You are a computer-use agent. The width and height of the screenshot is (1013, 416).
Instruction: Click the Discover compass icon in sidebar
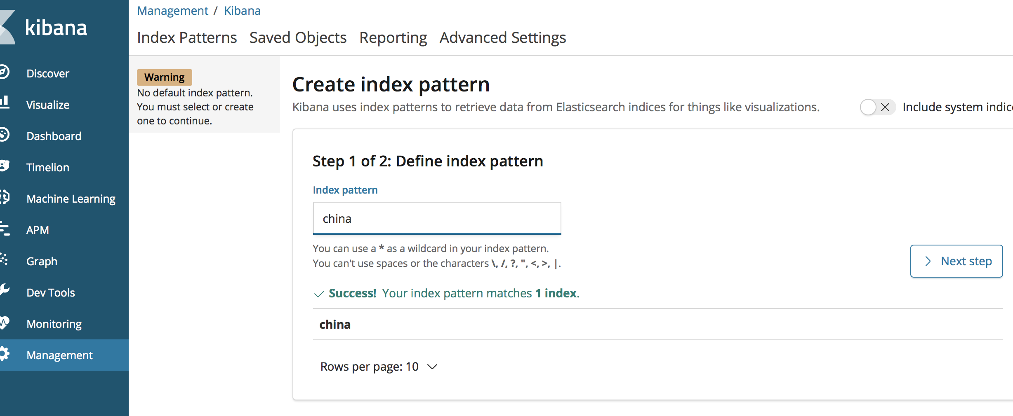[x=4, y=72]
